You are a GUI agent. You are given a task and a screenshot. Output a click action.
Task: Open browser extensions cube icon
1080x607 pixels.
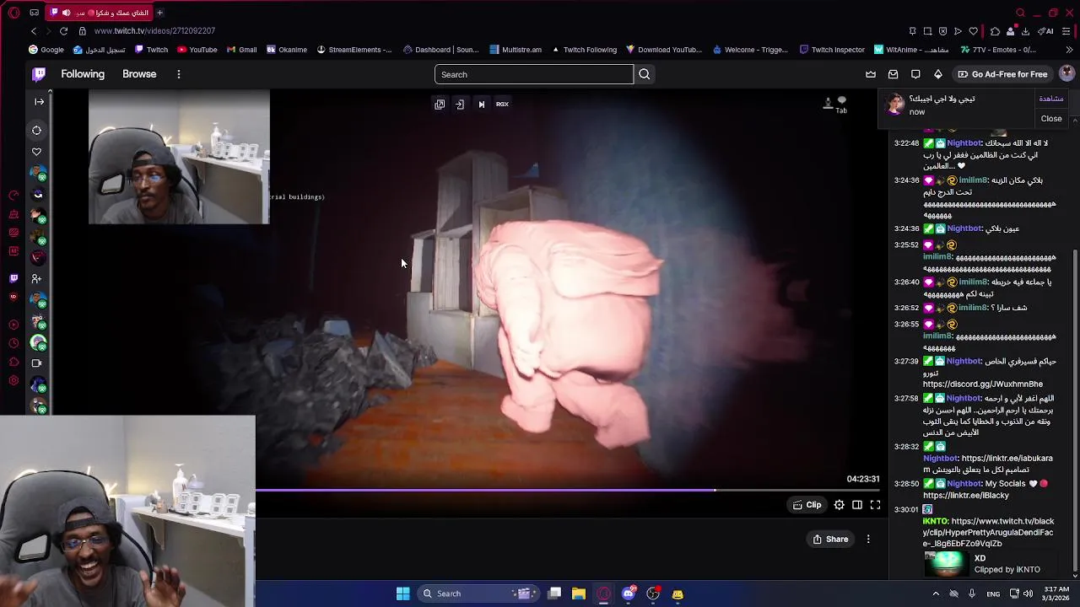pos(996,31)
